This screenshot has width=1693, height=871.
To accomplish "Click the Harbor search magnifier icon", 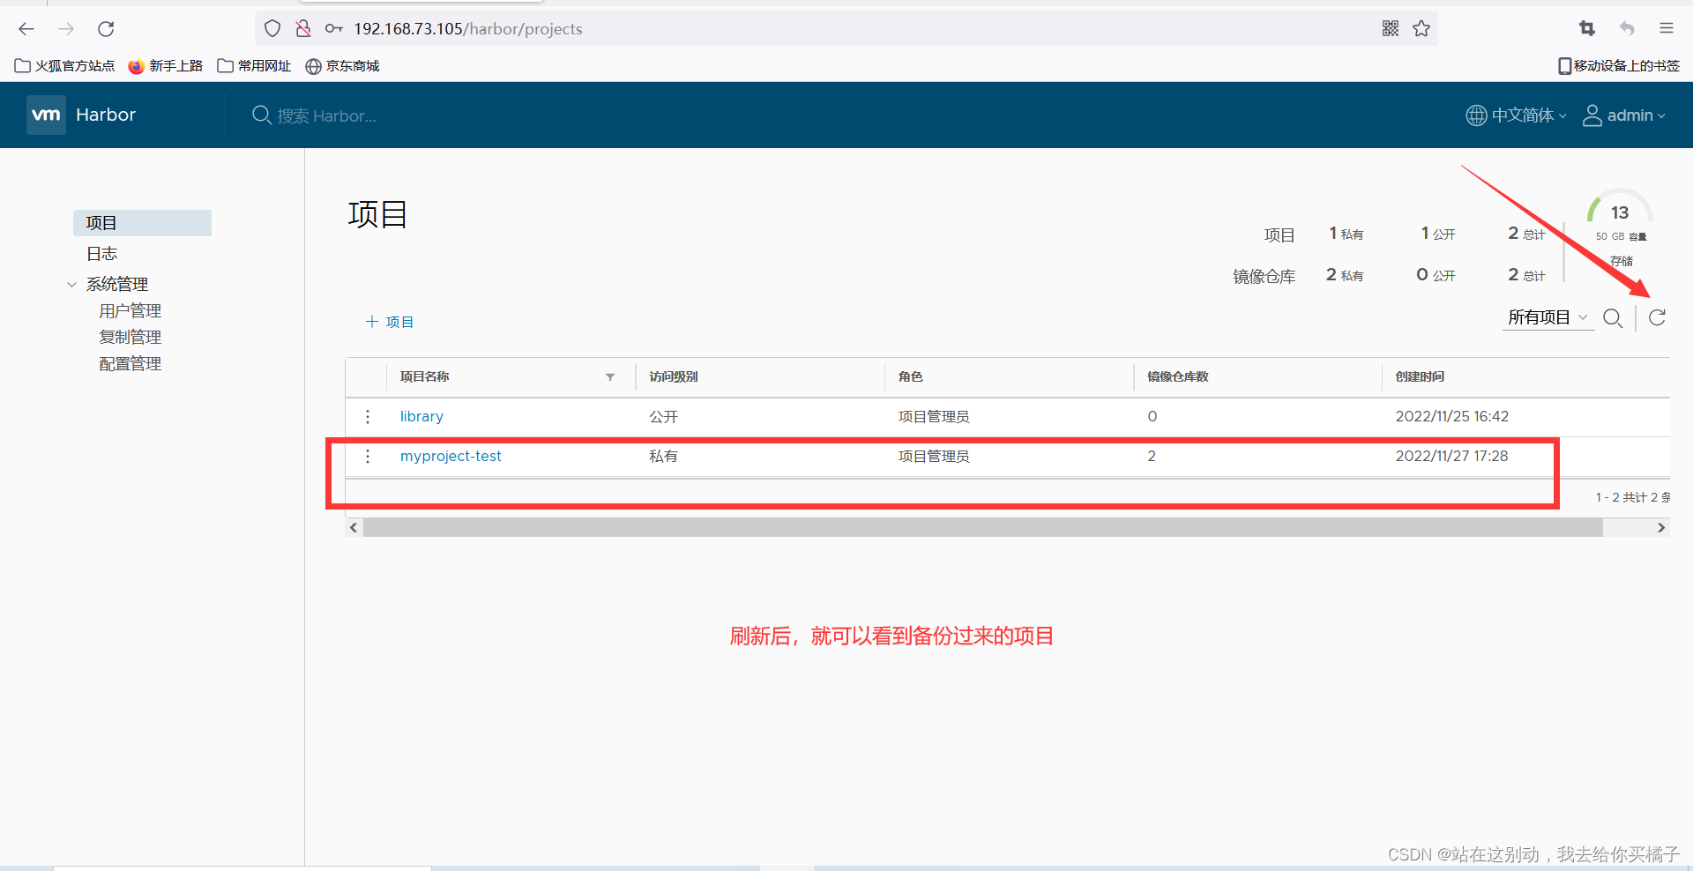I will pos(261,115).
